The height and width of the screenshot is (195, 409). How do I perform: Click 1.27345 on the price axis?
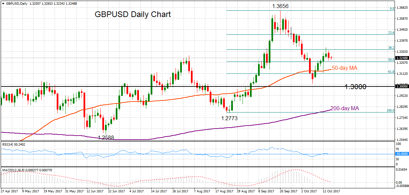tap(402, 118)
